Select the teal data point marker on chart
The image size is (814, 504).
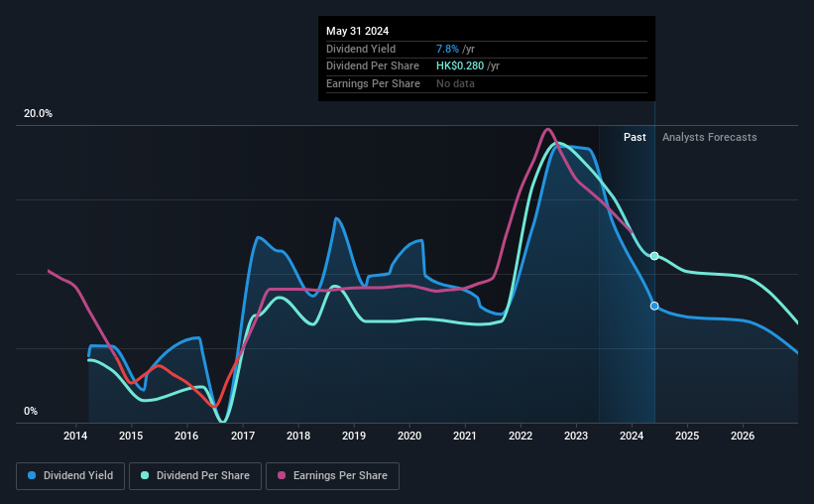pos(654,256)
